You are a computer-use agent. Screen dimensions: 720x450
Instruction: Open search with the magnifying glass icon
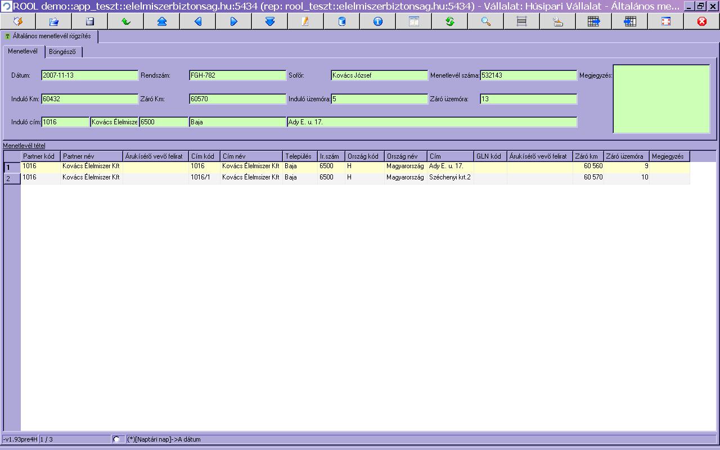(486, 21)
